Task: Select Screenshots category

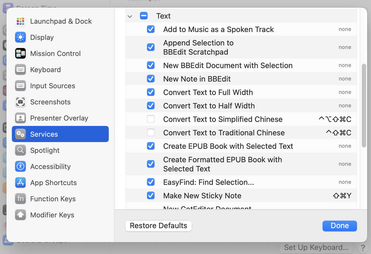Action: pyautogui.click(x=60, y=102)
